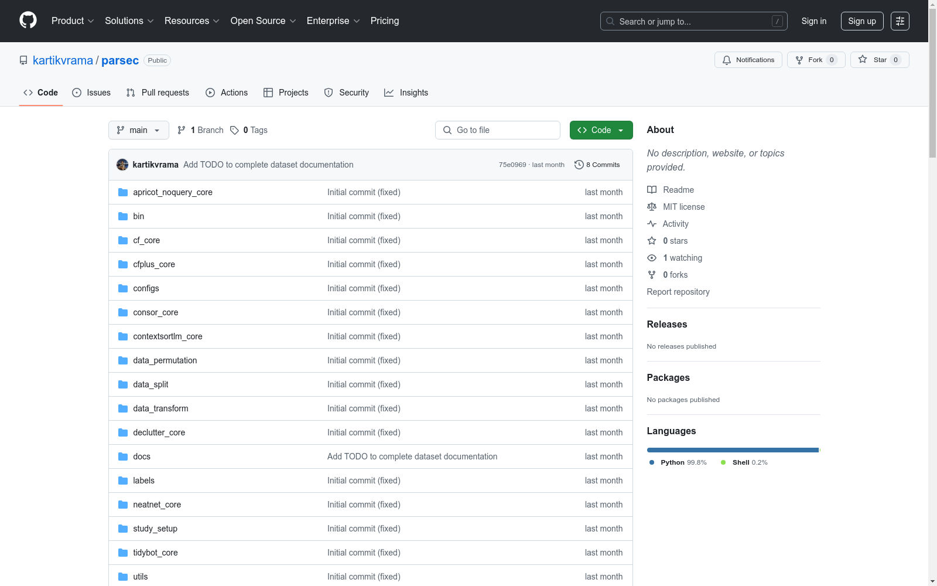Click the data_permutation folder icon
The width and height of the screenshot is (937, 586).
[123, 360]
